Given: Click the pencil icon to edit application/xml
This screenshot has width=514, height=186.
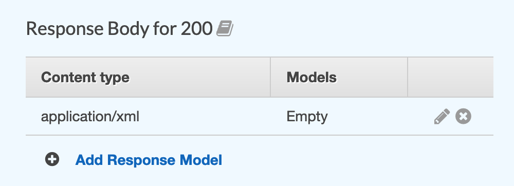Looking at the screenshot, I should (442, 117).
